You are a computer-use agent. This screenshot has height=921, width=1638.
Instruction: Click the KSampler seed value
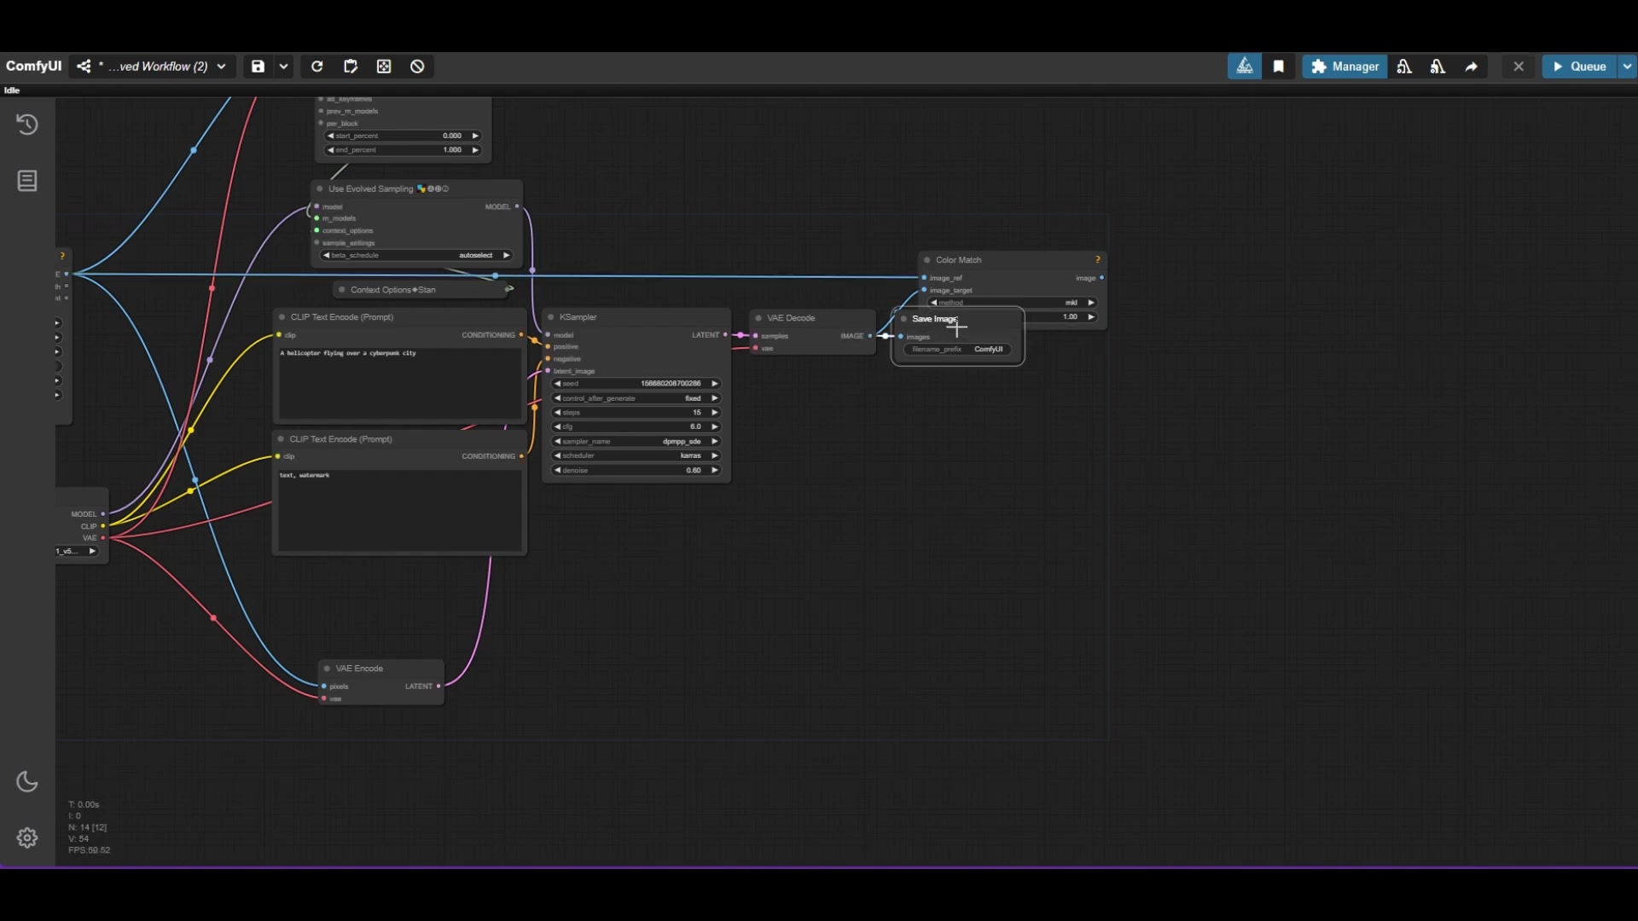tap(637, 384)
